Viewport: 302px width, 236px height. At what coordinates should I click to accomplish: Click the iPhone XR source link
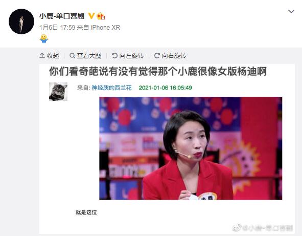coord(106,28)
